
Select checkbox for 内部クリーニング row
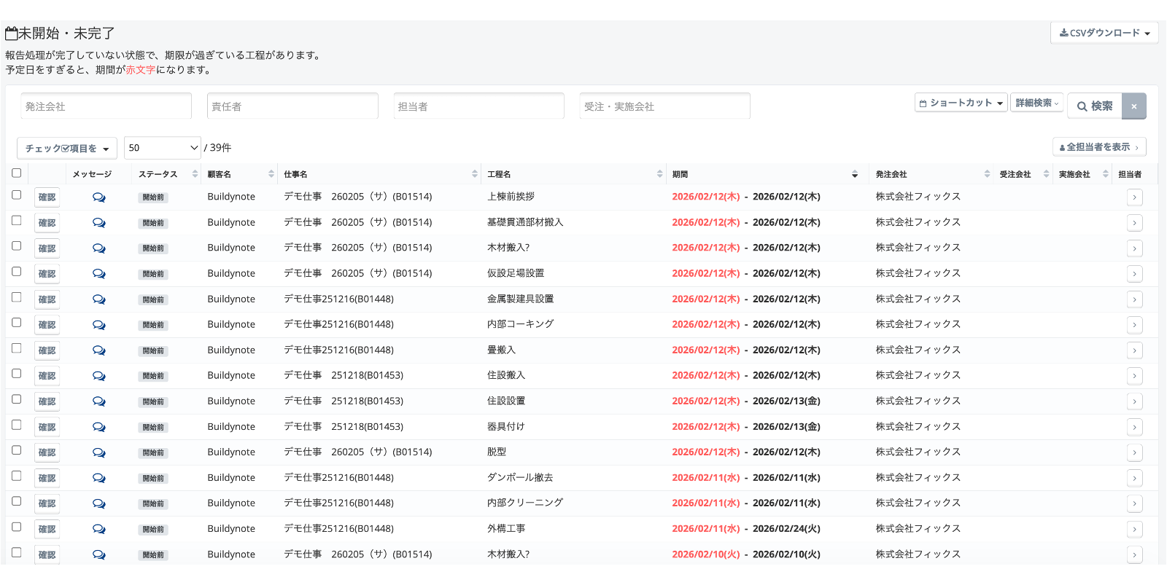tap(16, 501)
